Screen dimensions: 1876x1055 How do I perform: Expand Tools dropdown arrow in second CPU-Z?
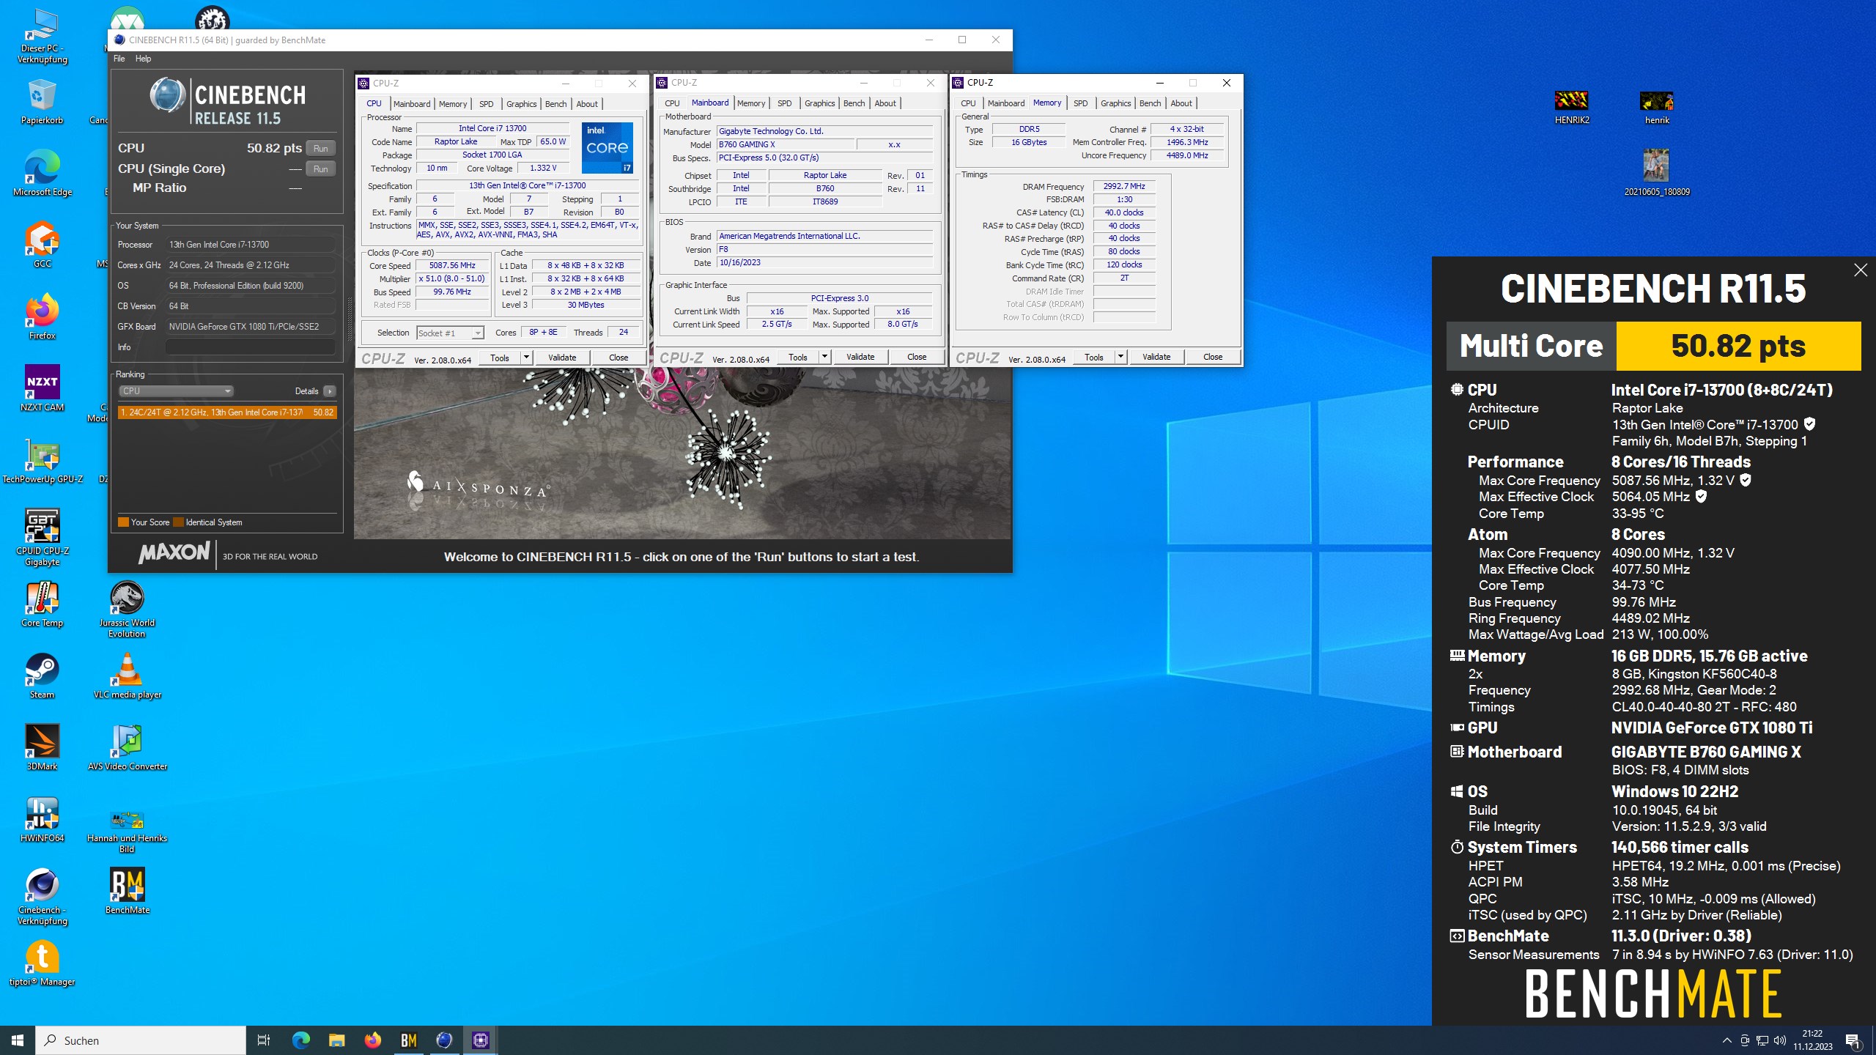click(824, 357)
